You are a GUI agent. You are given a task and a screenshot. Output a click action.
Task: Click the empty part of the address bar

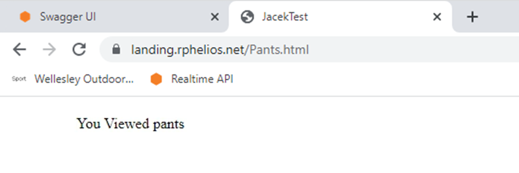pos(404,50)
